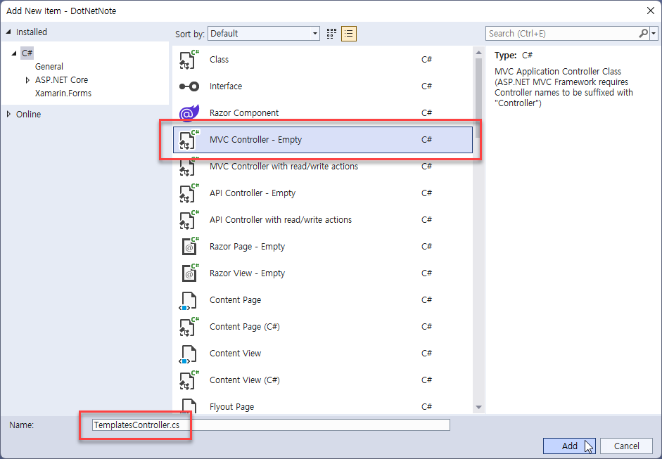Choose API Controller with read/write actions
This screenshot has height=459, width=662.
pos(281,220)
